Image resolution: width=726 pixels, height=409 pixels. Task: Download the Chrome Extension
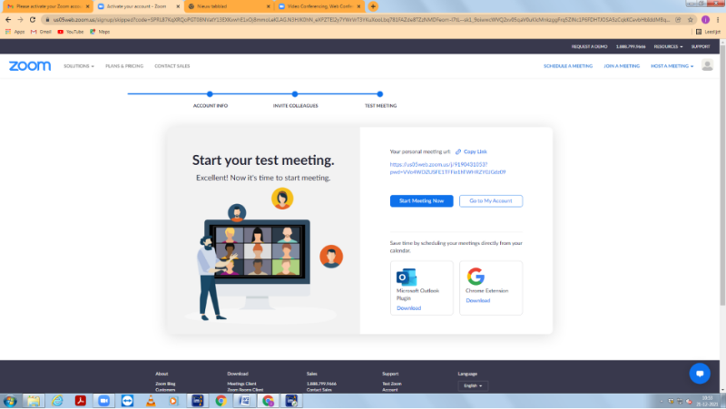478,301
